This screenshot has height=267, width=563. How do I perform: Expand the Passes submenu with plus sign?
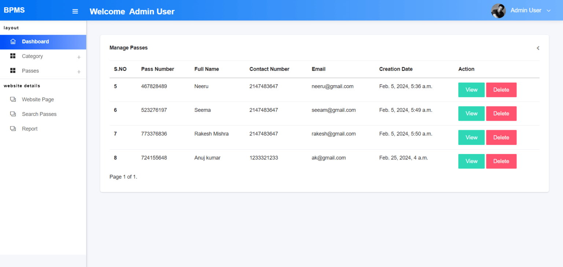[79, 71]
